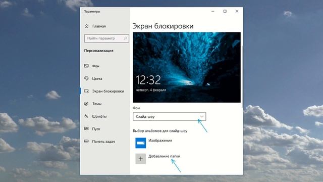
Task: Click the Персонализация section heading
Action: click(99, 51)
